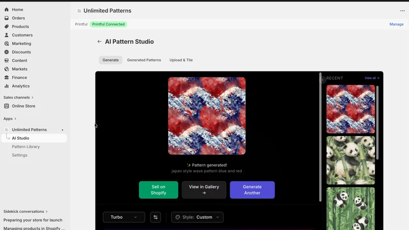
Task: Click the Products tag icon
Action: pyautogui.click(x=7, y=27)
